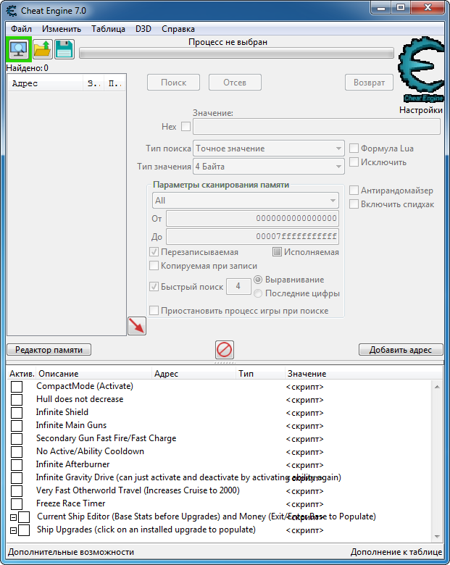
Task: Activate Infinite Afterburner checkbox
Action: (17, 465)
